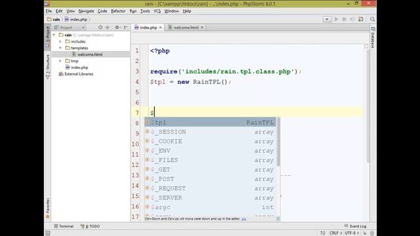The height and width of the screenshot is (236, 420).
Task: Click the completion hint link arrows
Action: (243, 219)
